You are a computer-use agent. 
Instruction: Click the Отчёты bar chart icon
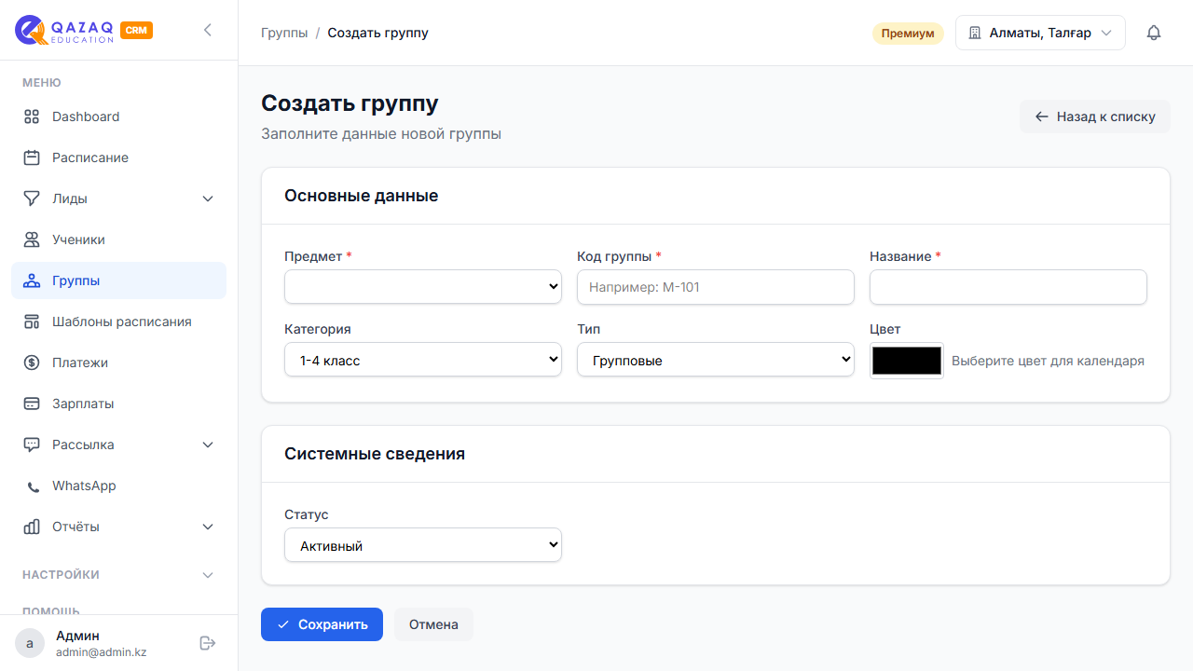(x=32, y=527)
